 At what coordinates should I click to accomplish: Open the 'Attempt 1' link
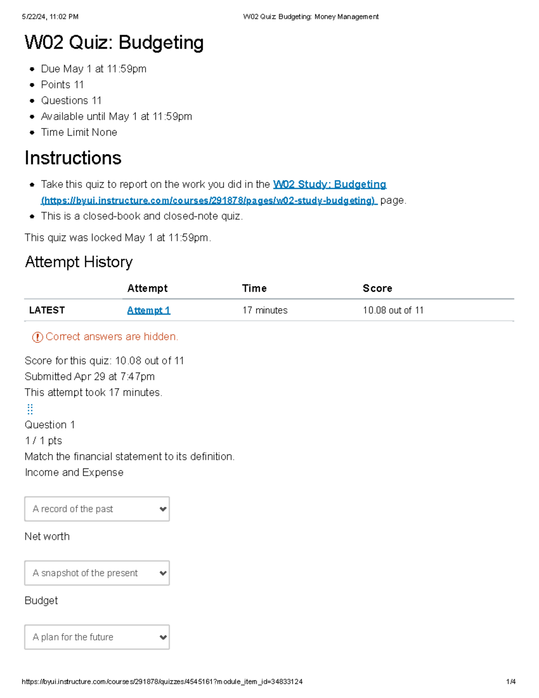pos(149,310)
